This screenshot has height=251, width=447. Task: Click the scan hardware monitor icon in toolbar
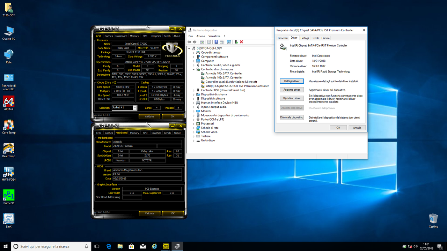pos(229,42)
